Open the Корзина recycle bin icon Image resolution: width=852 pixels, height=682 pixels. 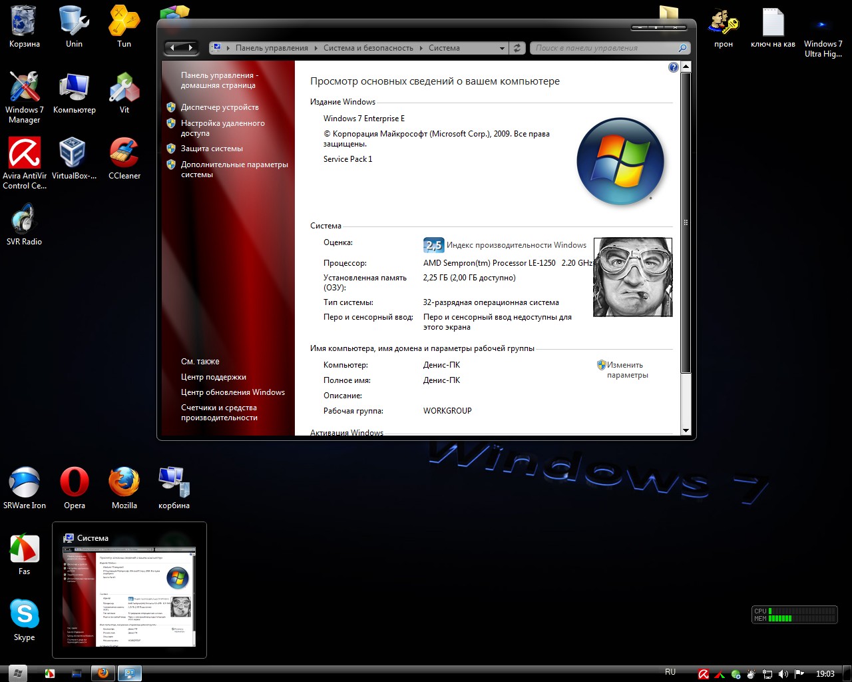coord(24,27)
